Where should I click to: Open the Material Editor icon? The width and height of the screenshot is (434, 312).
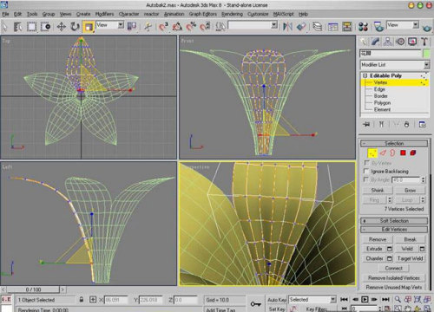click(363, 27)
